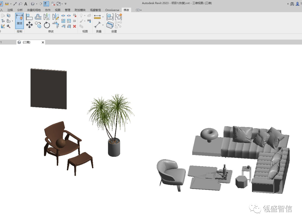Screen dimensions: 302x222
Task: Switch to the 修改 ribbon tab
Action: coord(126,10)
